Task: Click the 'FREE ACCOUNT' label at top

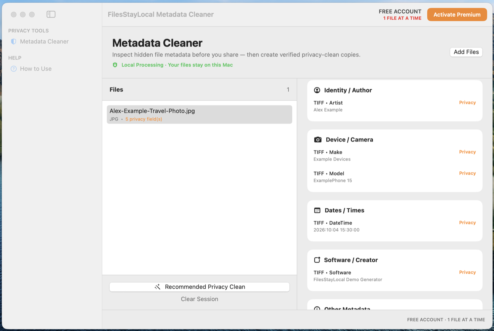Action: point(400,11)
